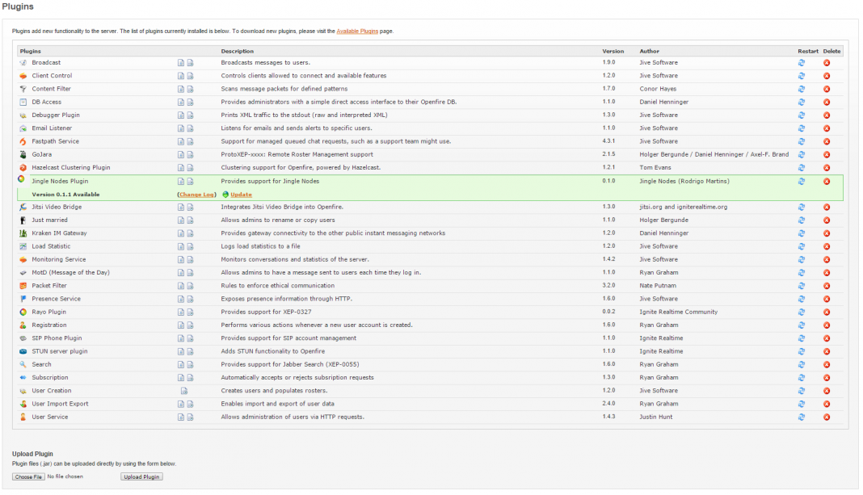863x495 pixels.
Task: Click the Fastpath Service flame icon
Action: (x=23, y=141)
